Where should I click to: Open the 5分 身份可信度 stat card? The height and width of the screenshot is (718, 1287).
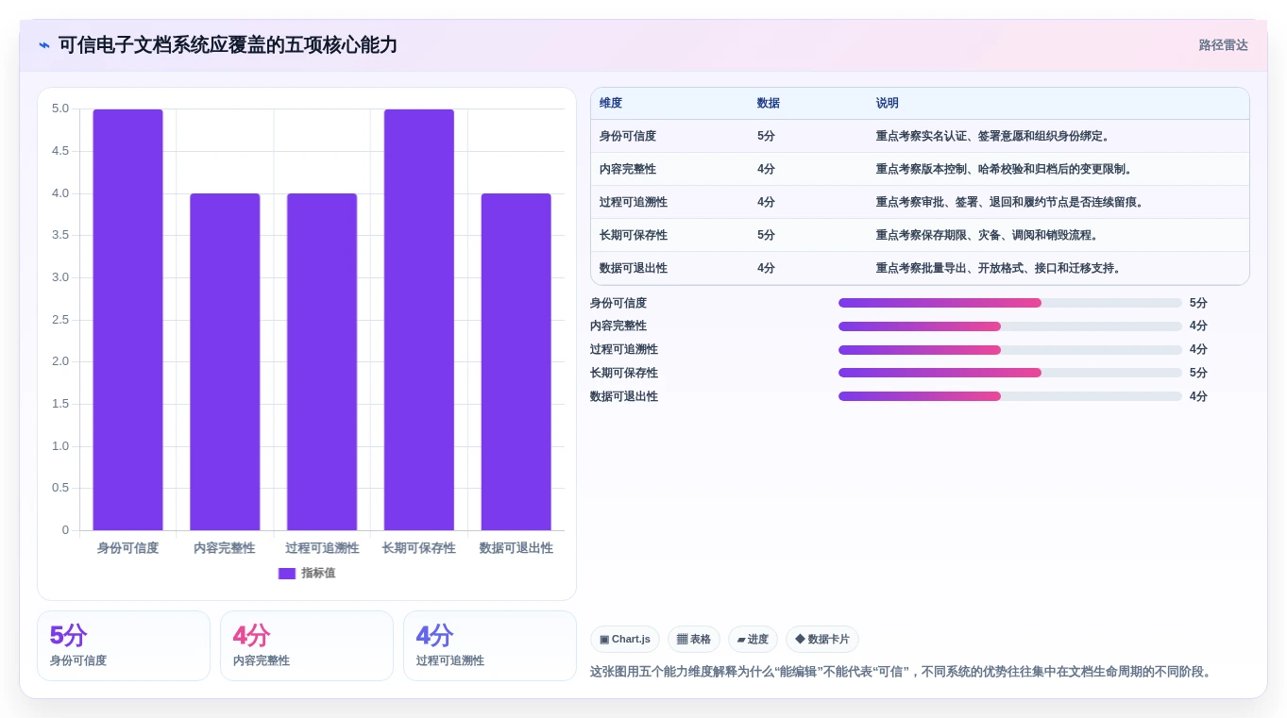pos(124,645)
